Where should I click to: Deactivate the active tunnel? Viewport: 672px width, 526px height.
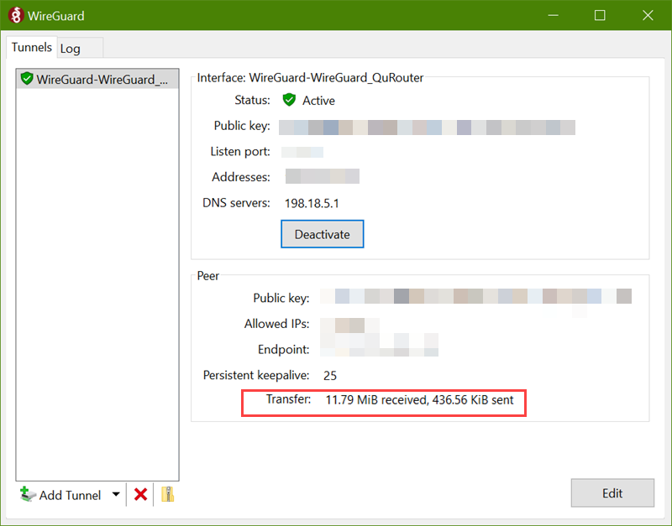tap(323, 234)
